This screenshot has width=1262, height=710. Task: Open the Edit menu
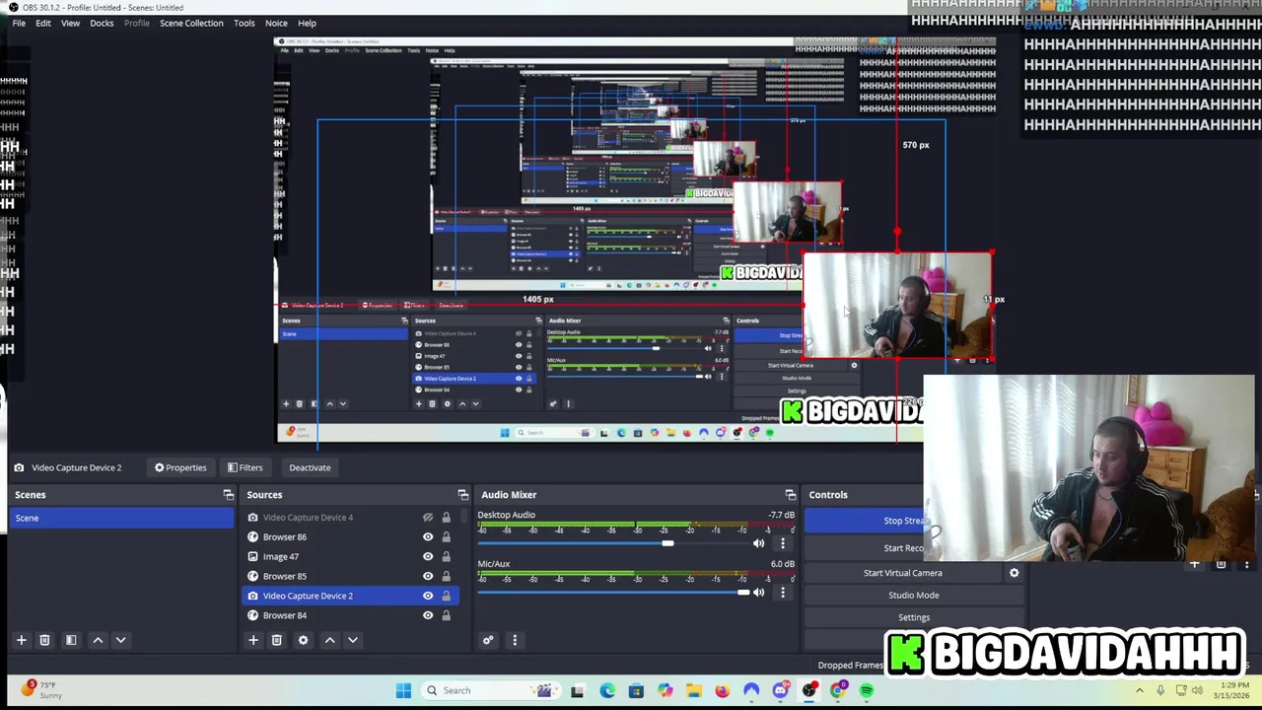click(43, 23)
